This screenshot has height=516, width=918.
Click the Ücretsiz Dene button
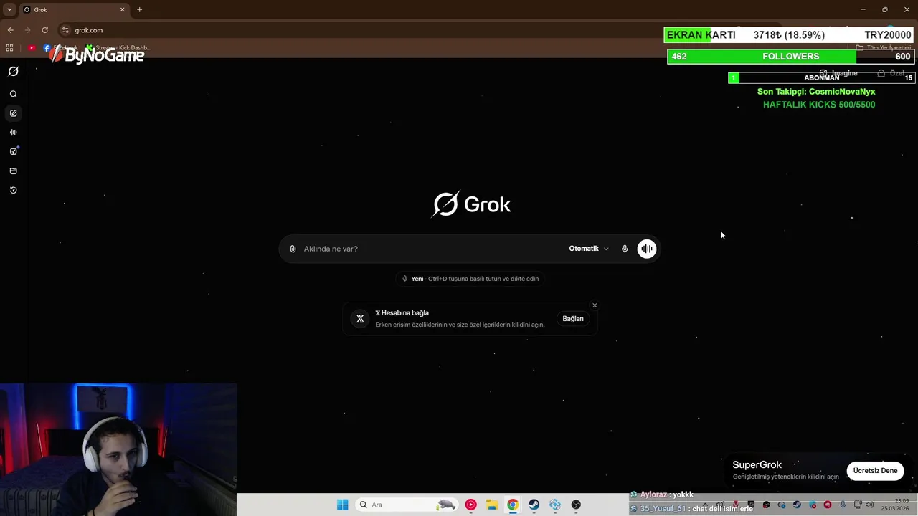tap(875, 471)
